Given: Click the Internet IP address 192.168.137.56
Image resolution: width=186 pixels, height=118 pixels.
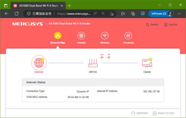Looking at the screenshot, I should pyautogui.click(x=151, y=91).
